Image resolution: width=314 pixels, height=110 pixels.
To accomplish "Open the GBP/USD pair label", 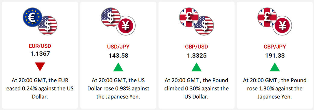I will pyautogui.click(x=196, y=47).
